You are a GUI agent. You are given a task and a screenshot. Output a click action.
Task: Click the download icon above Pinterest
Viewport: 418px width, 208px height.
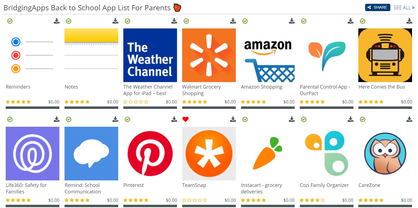[x=174, y=119]
